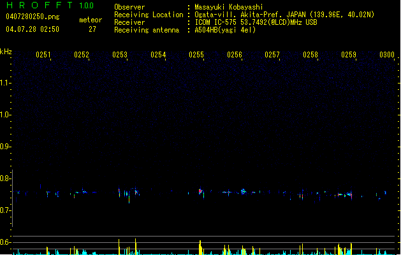Click the 0256 time marker
The image size is (401, 255).
[x=235, y=55]
